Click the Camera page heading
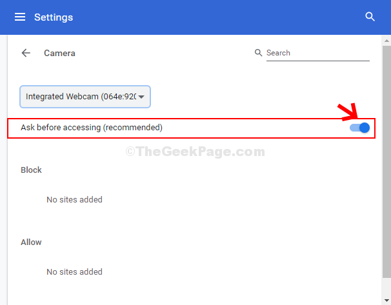The height and width of the screenshot is (305, 391). 59,53
